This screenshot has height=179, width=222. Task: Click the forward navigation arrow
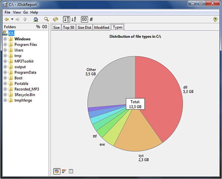18,19
